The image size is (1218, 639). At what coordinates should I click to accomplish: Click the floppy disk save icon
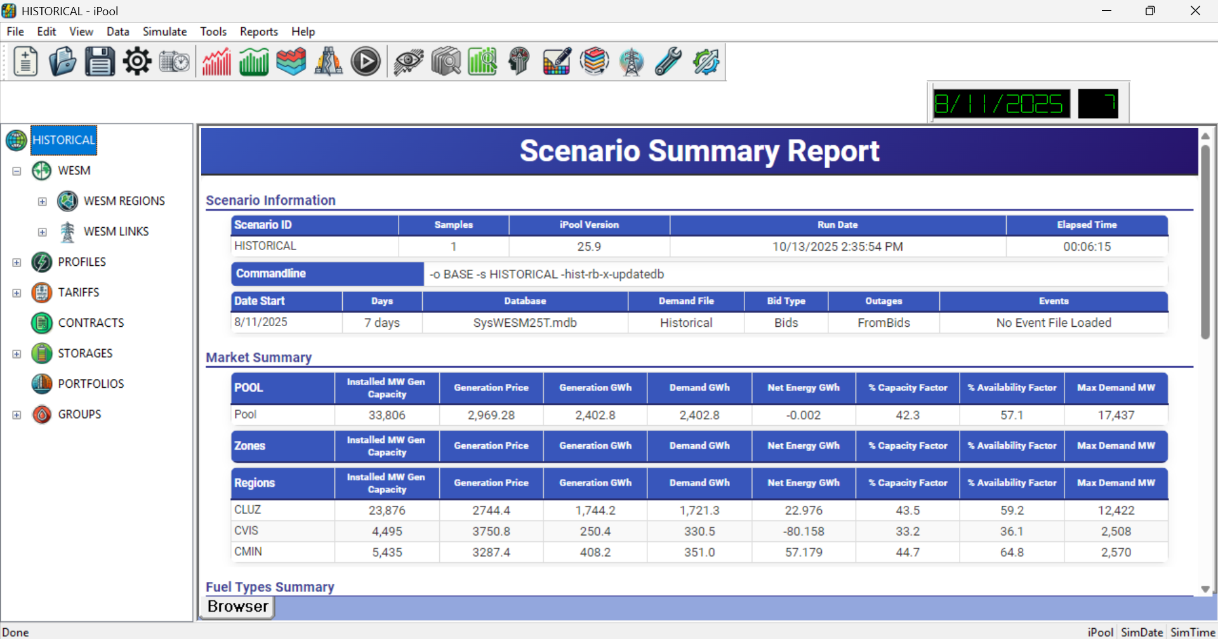(x=100, y=62)
